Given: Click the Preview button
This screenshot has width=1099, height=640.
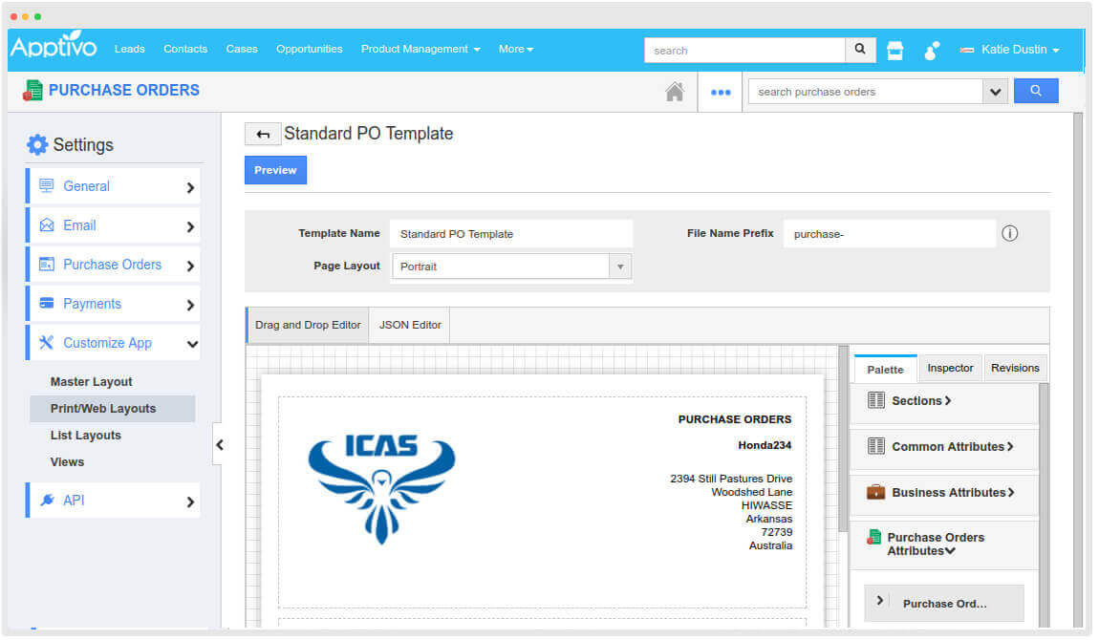Looking at the screenshot, I should tap(275, 170).
